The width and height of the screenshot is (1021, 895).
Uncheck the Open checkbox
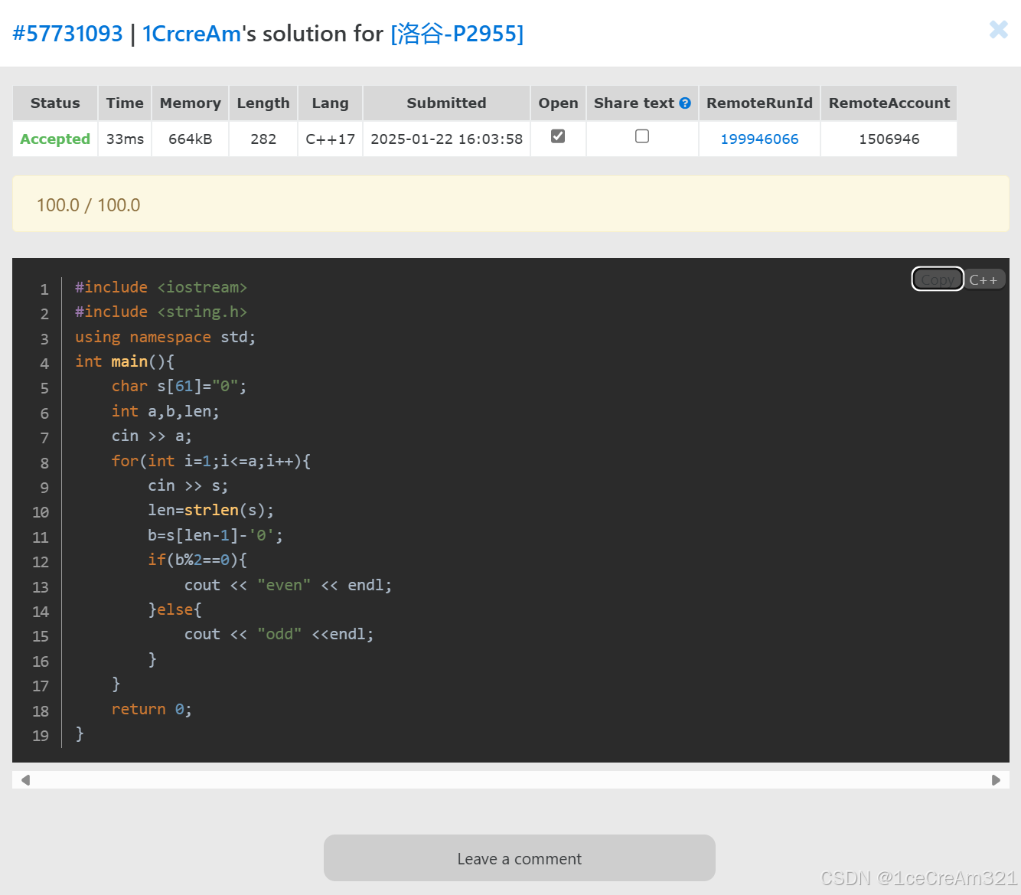(558, 136)
